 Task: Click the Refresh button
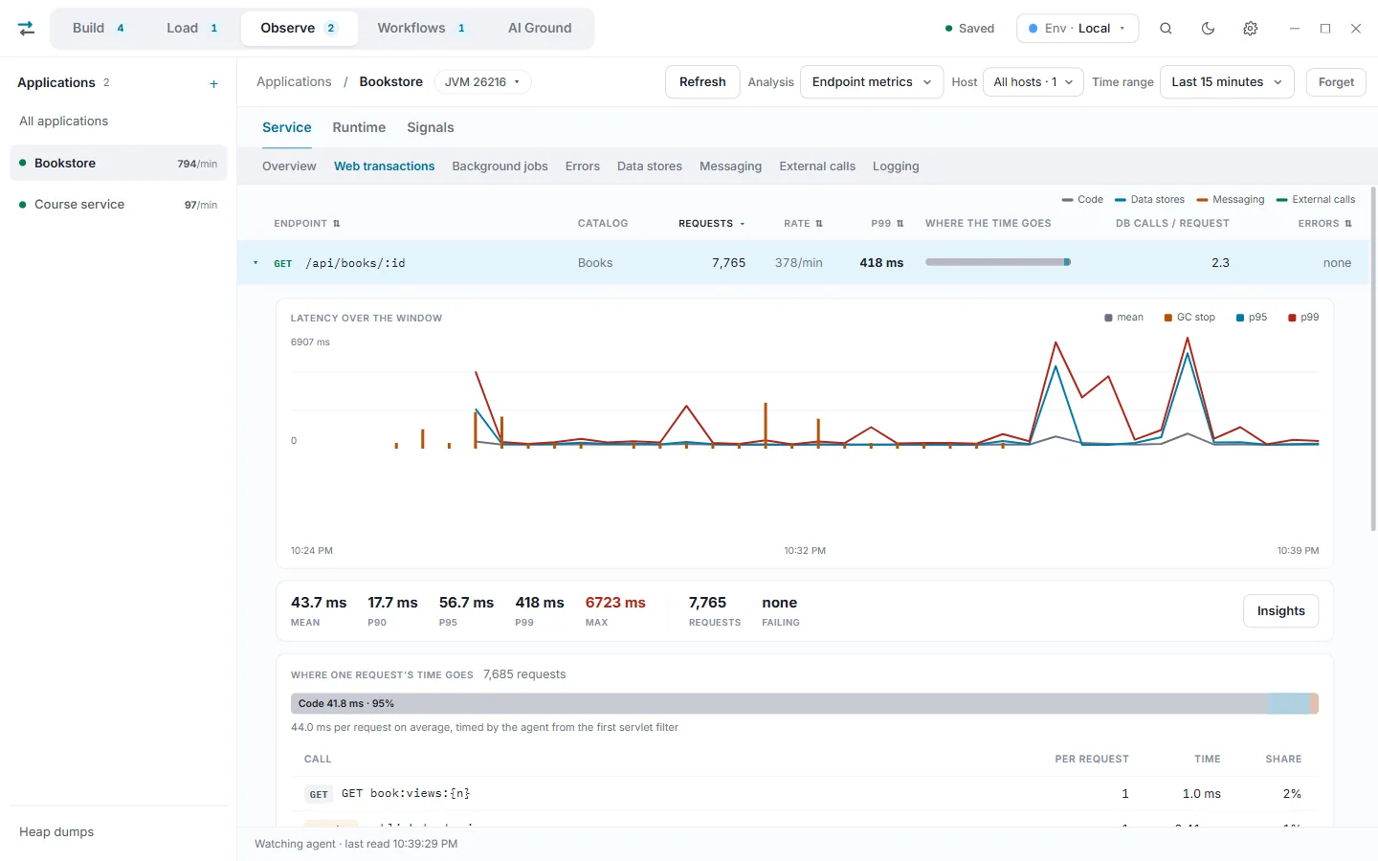pos(702,82)
